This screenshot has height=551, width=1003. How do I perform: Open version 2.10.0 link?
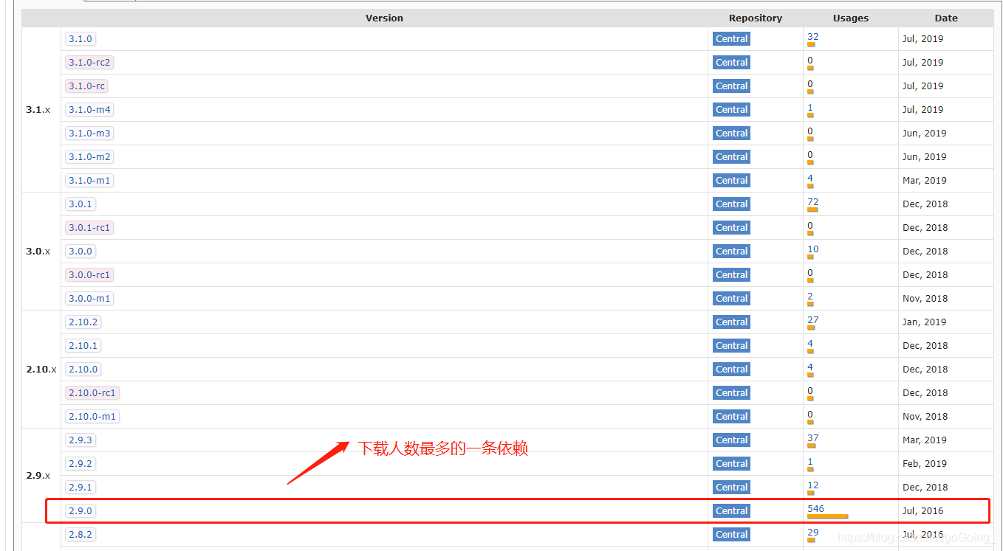coord(83,370)
